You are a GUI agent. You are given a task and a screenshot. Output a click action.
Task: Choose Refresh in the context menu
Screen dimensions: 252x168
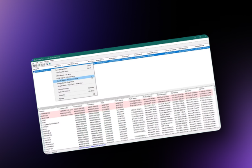coord(61,98)
